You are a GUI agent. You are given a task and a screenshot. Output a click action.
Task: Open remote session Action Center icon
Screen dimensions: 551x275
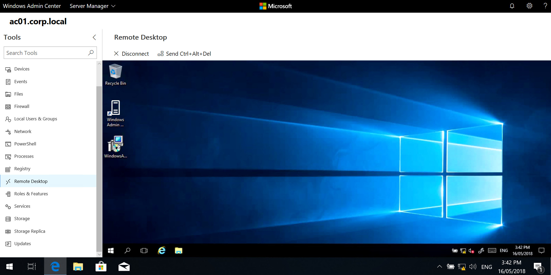[x=541, y=250]
